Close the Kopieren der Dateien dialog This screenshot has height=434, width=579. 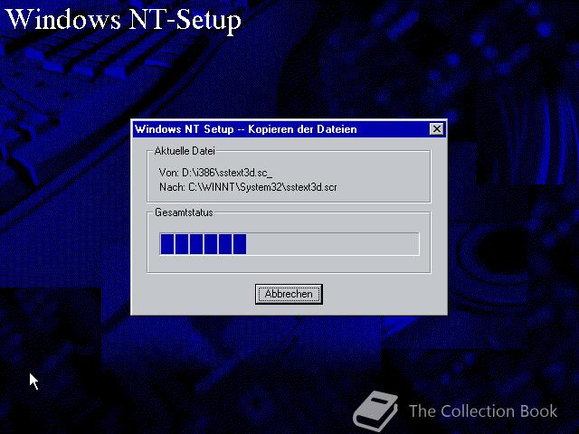pos(437,129)
